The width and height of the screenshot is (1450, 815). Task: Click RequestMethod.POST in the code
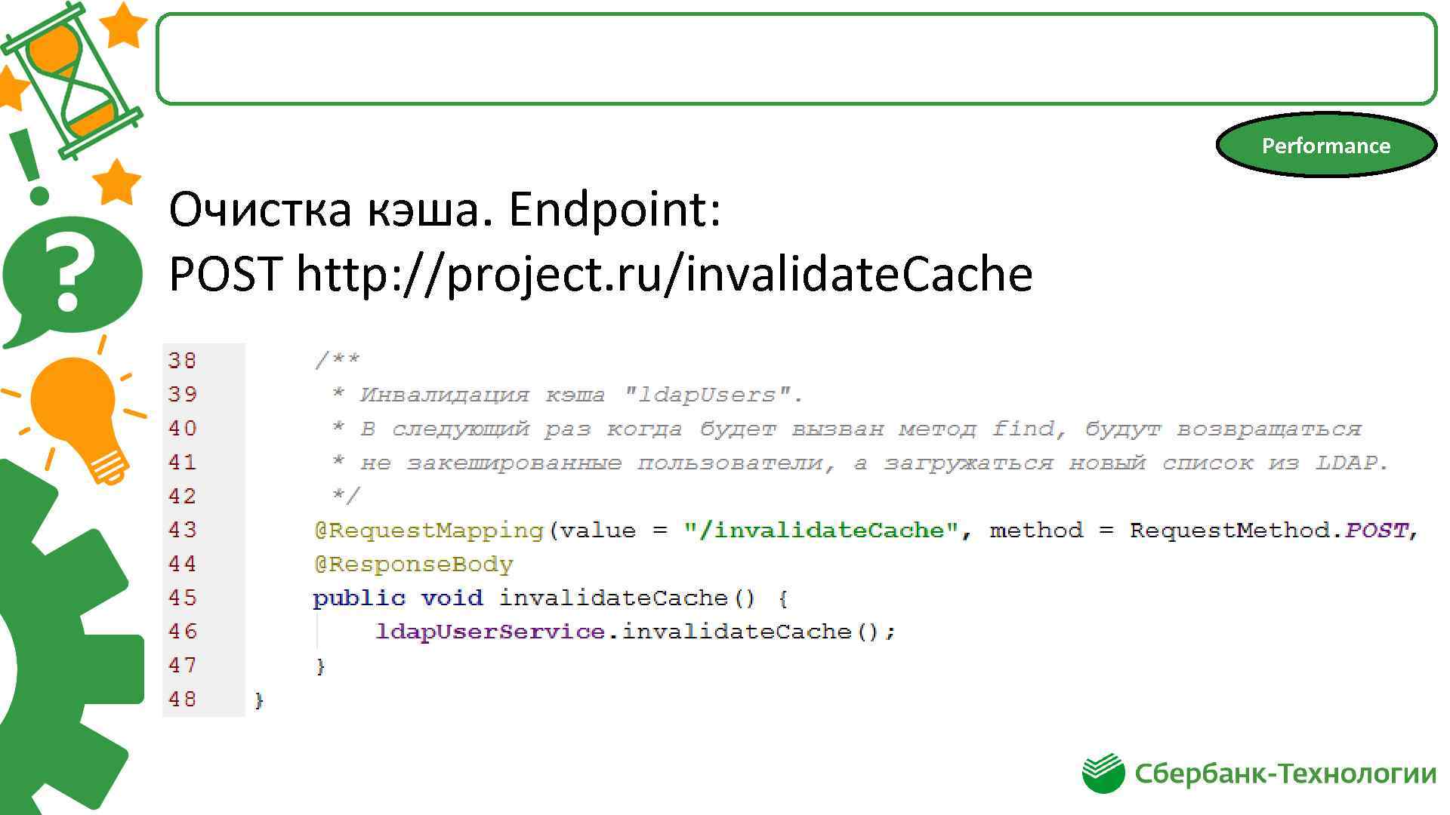pos(1269,531)
